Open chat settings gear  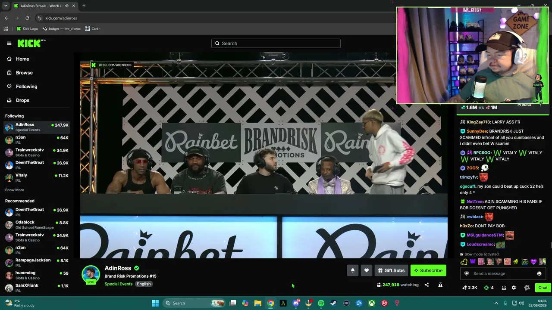[x=514, y=288]
